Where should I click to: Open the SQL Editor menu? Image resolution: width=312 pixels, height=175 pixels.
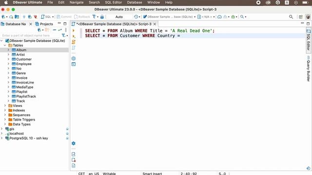click(113, 2)
